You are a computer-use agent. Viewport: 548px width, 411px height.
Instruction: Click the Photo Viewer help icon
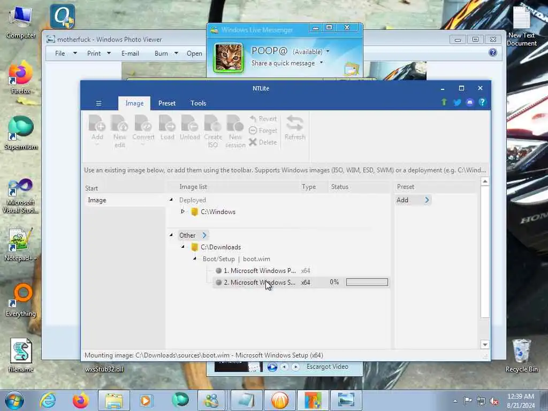tap(493, 52)
